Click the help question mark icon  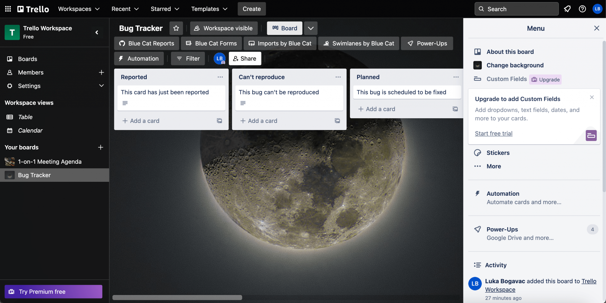point(582,9)
